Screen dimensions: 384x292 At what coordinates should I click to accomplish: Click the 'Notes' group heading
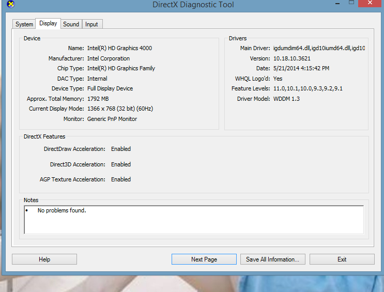point(31,200)
